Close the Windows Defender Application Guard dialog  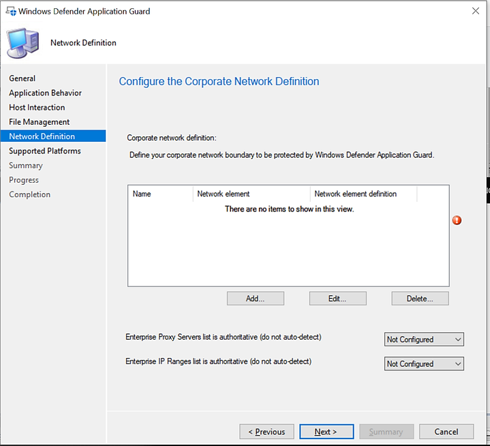coord(475,11)
